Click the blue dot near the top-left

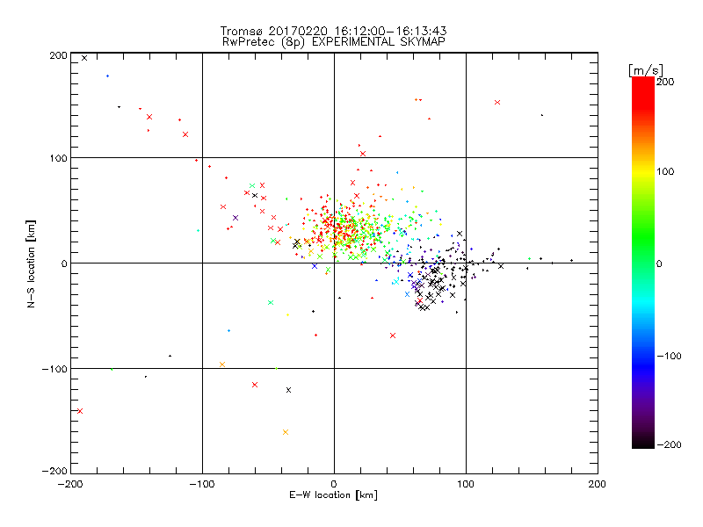[107, 76]
